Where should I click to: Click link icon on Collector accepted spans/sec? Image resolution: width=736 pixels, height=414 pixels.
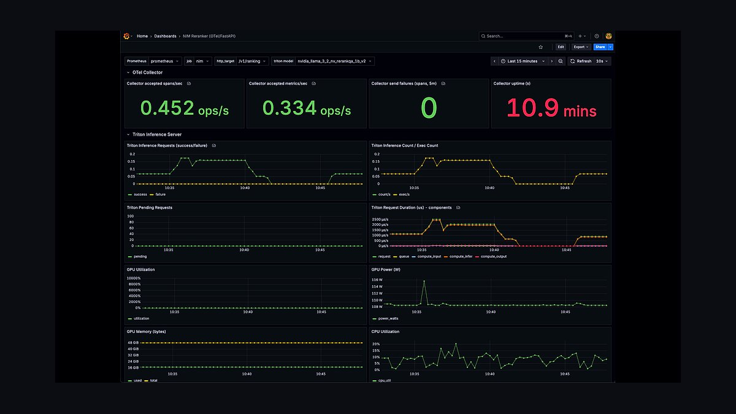(x=189, y=83)
